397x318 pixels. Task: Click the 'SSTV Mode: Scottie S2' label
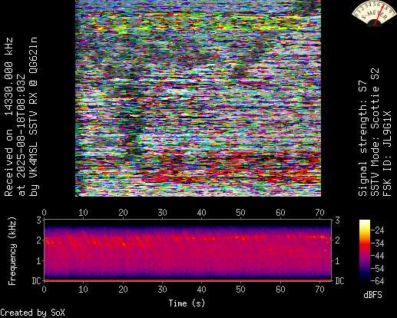tap(375, 132)
